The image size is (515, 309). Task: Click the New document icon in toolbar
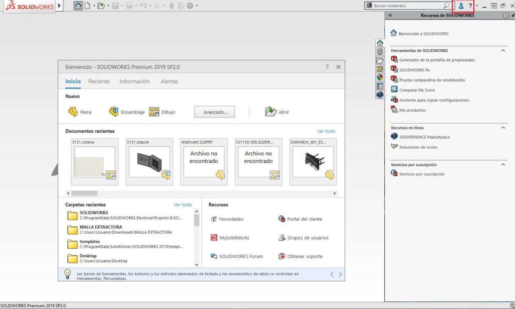click(88, 6)
